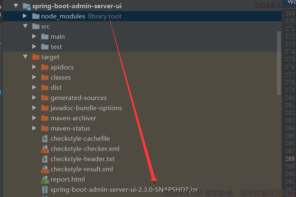Viewport: 296px width, 197px height.
Task: Click the checkstyle-cachefile file icon
Action: click(45, 139)
